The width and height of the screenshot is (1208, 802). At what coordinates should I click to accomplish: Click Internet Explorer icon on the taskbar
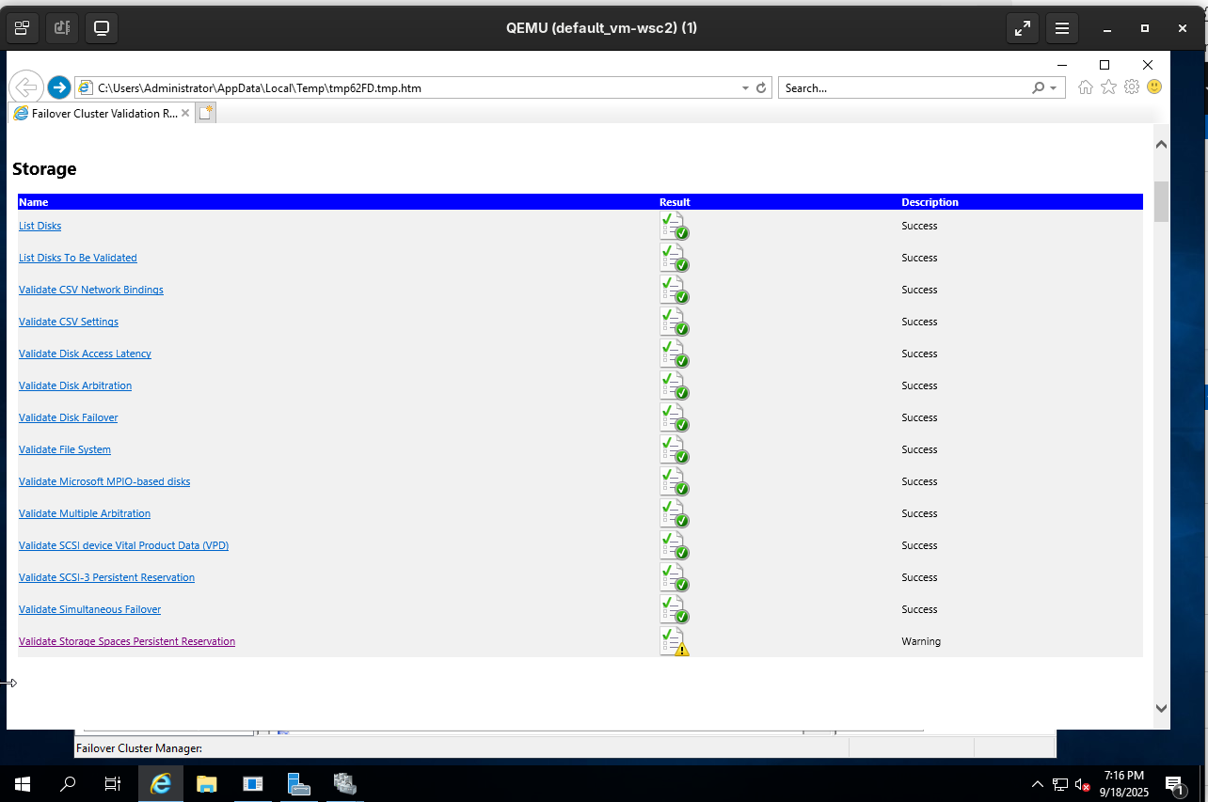[x=161, y=783]
